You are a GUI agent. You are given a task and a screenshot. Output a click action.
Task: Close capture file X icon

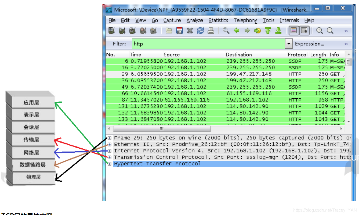pyautogui.click(x=190, y=31)
